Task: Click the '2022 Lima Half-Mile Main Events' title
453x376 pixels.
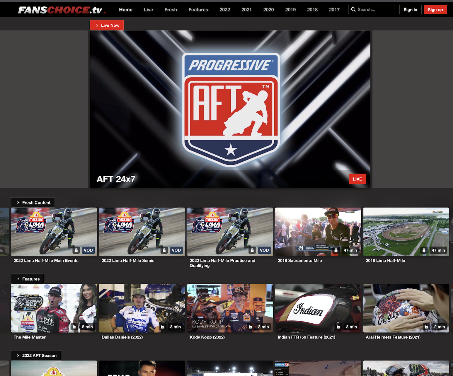Action: [46, 260]
